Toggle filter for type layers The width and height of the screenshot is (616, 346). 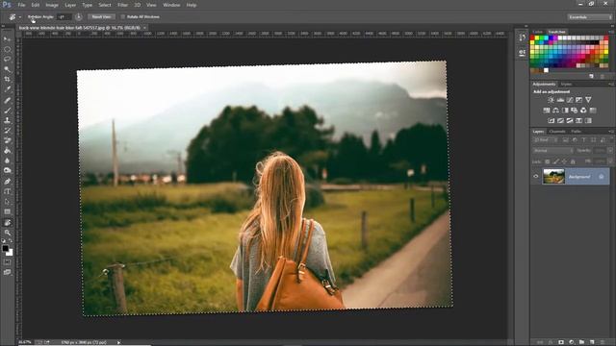coord(584,140)
